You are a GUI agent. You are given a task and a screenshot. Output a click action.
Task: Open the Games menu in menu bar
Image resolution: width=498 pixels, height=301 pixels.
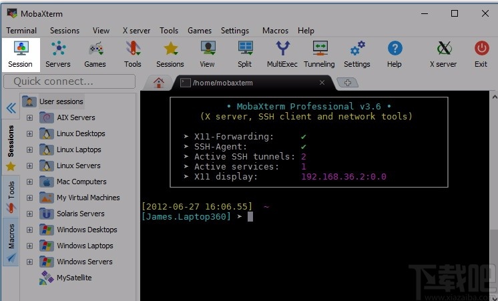point(200,31)
